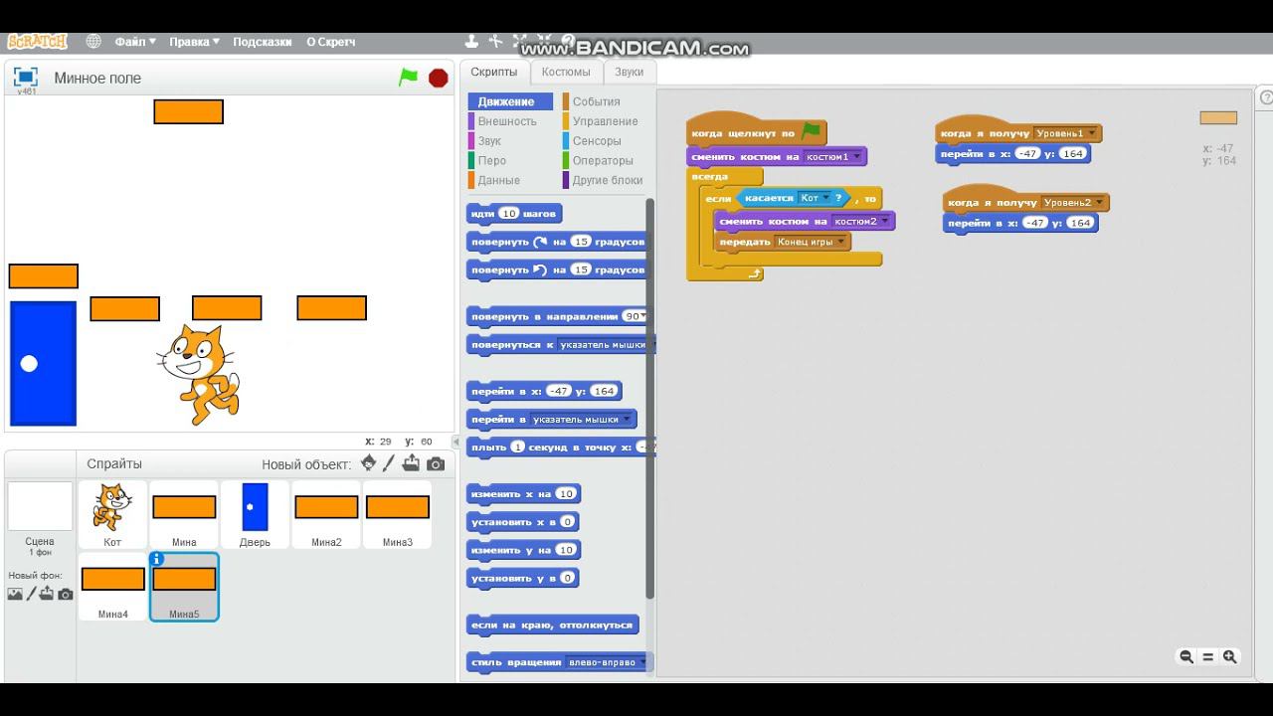Select the Движение block category
Viewport: 1273px width, 716px height.
[x=509, y=101]
